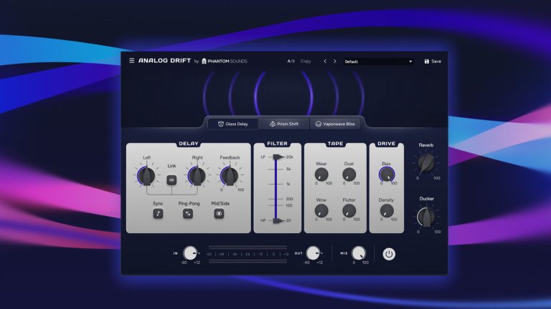Click the Bias knob
Screen dimensions: 551x309
click(387, 174)
